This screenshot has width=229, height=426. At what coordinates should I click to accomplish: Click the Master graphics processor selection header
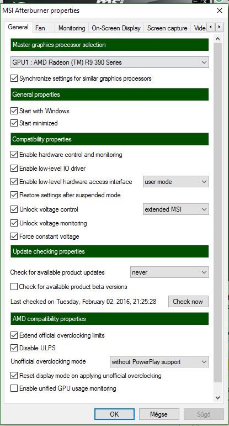110,45
